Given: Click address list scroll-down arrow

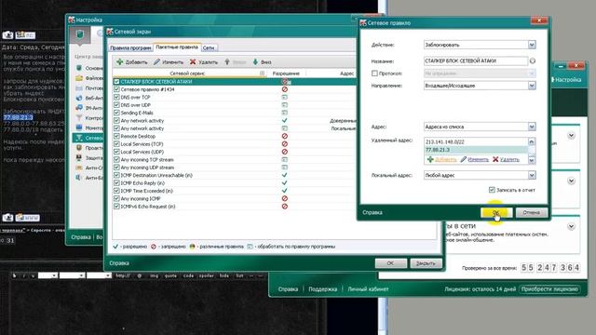Looking at the screenshot, I should tap(532, 160).
